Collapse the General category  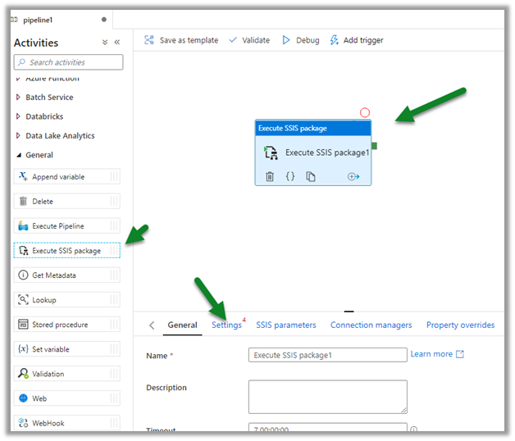(x=39, y=155)
